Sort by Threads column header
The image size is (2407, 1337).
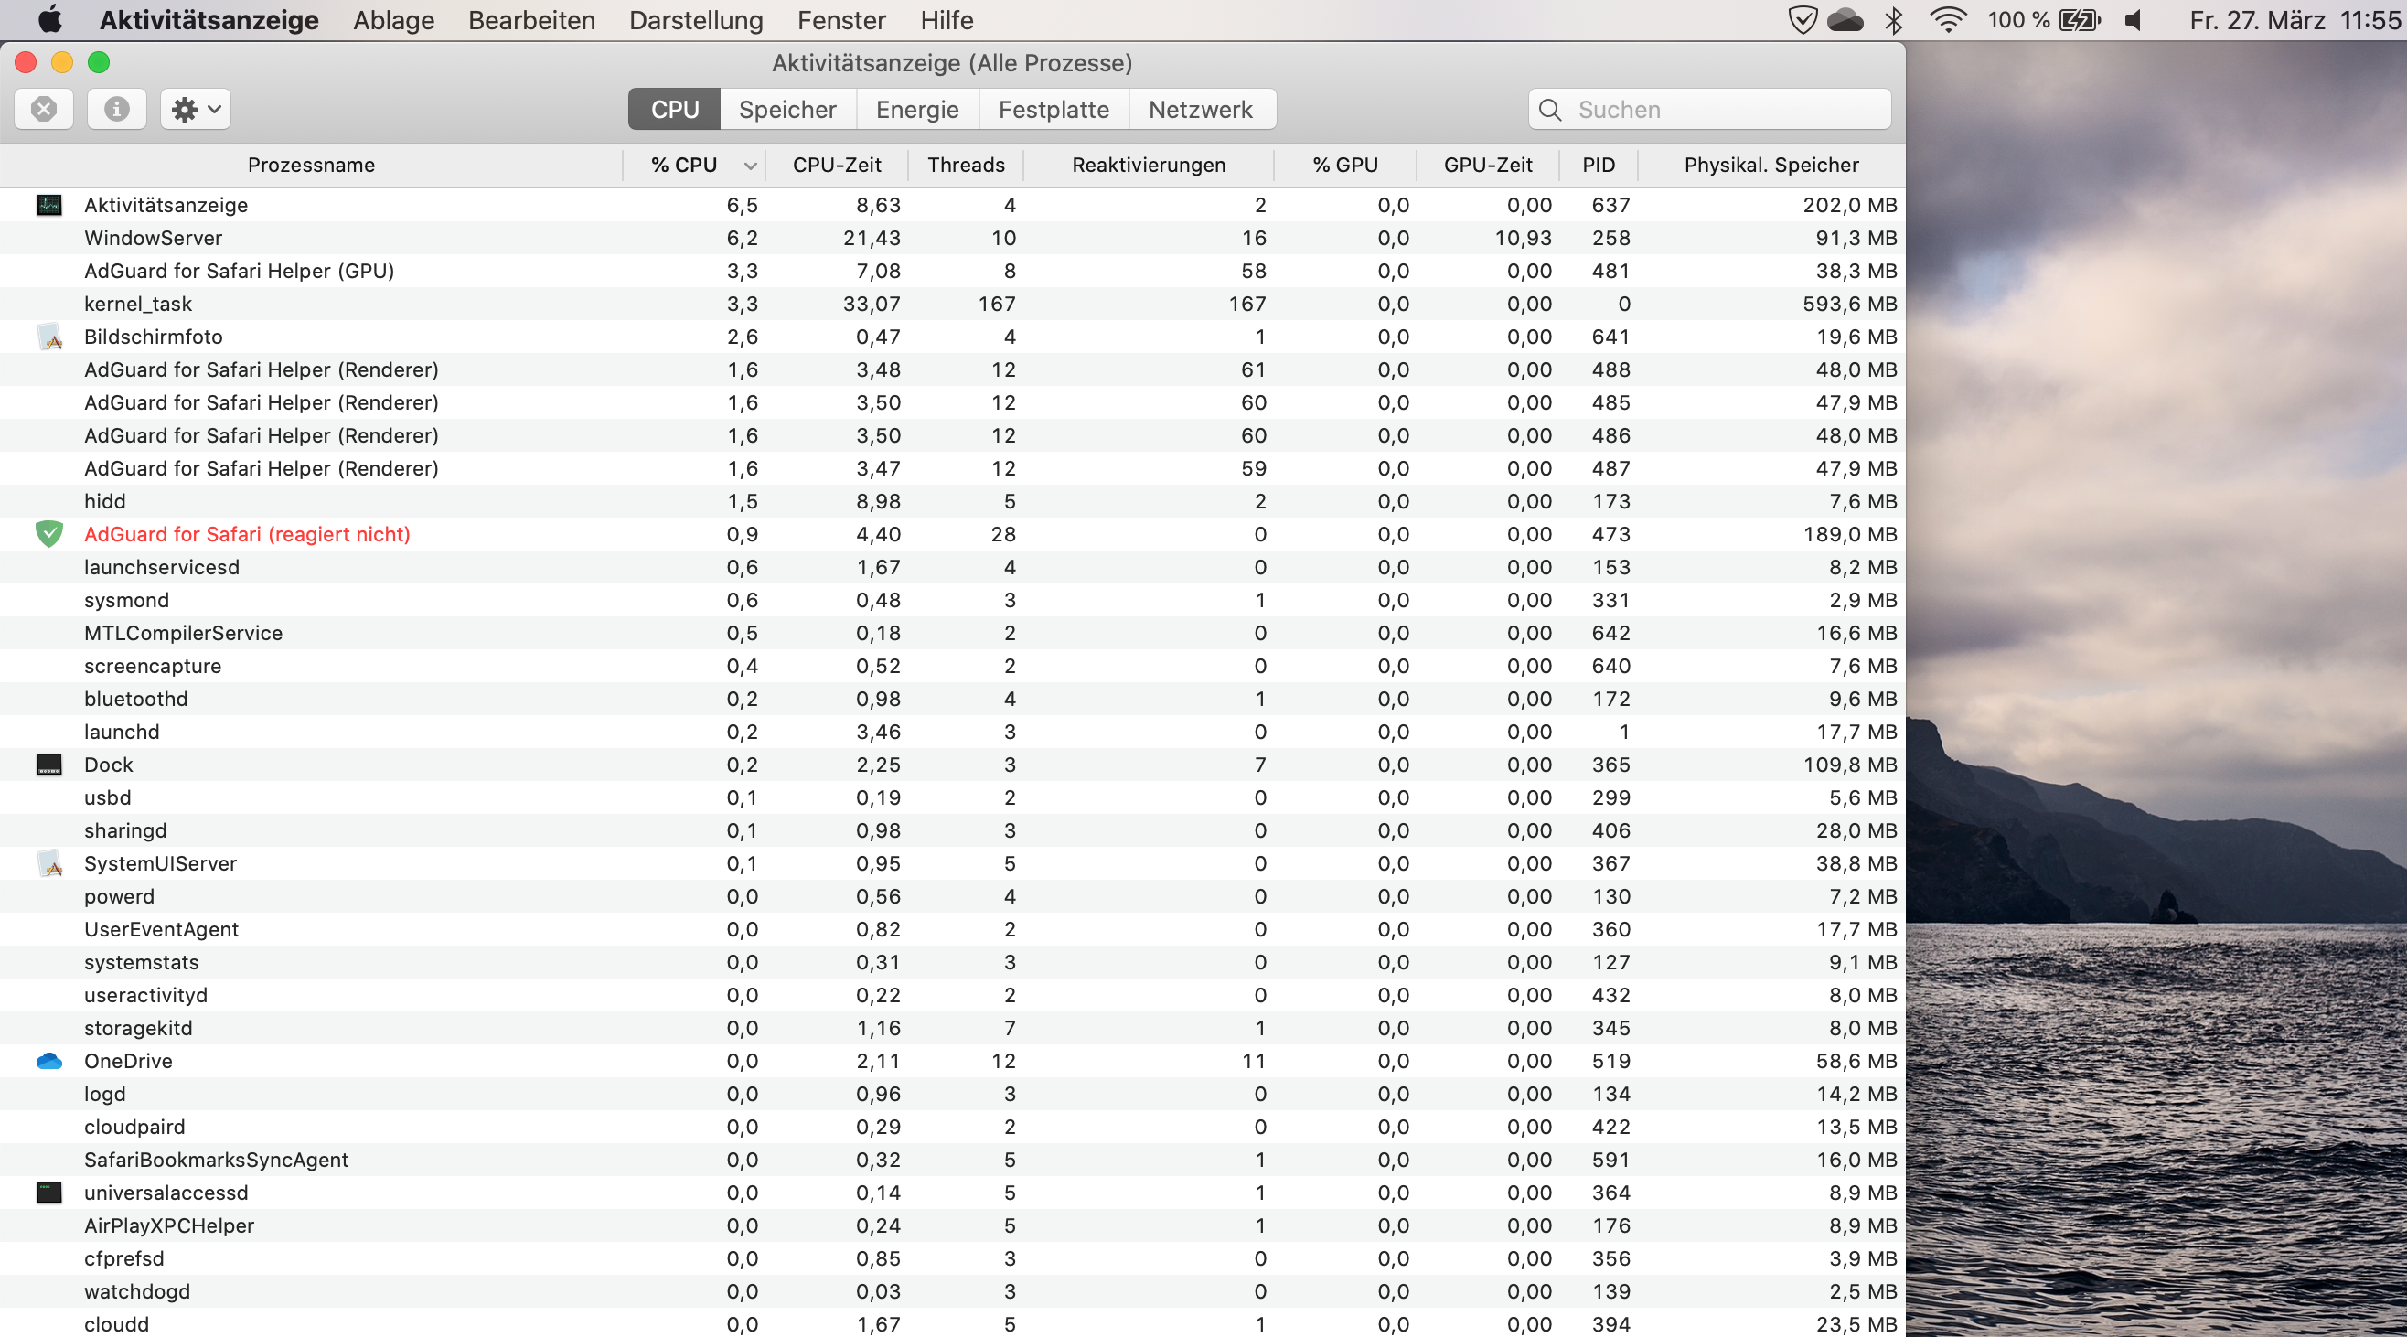[966, 165]
